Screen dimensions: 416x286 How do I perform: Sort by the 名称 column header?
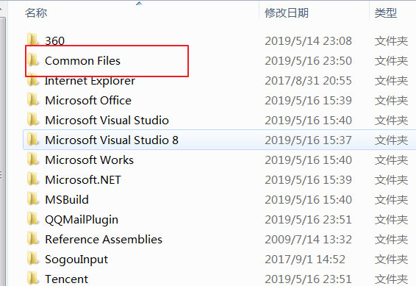pyautogui.click(x=36, y=12)
